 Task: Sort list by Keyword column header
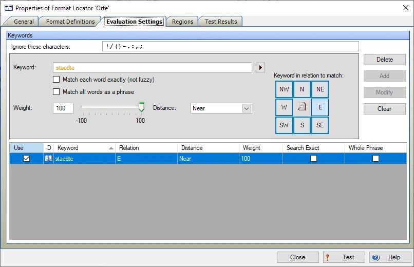(85, 148)
